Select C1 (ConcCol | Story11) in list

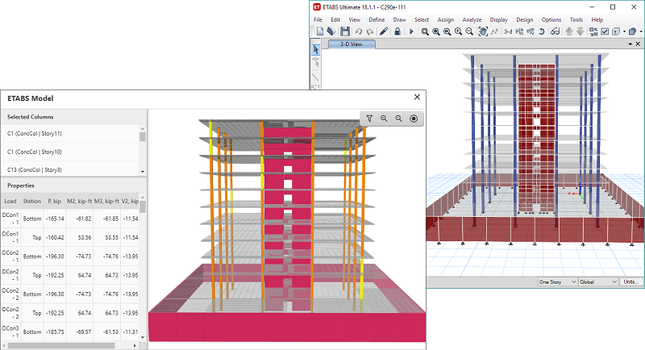pos(70,134)
